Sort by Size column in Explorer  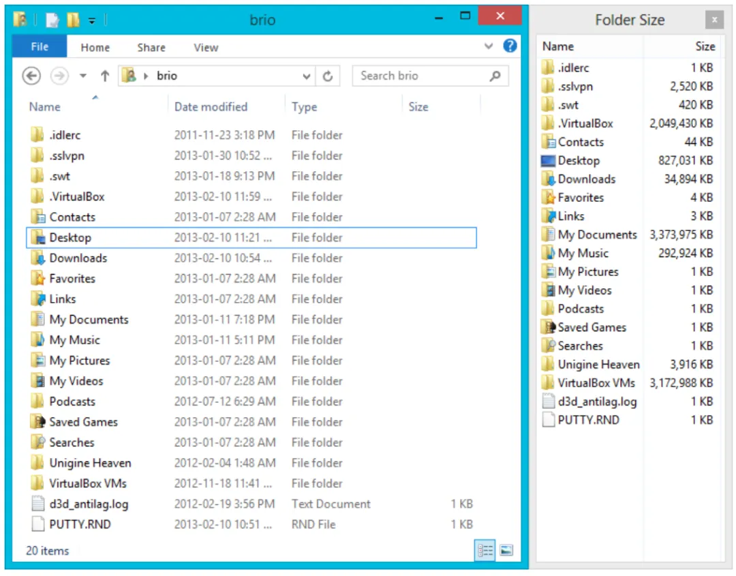418,107
